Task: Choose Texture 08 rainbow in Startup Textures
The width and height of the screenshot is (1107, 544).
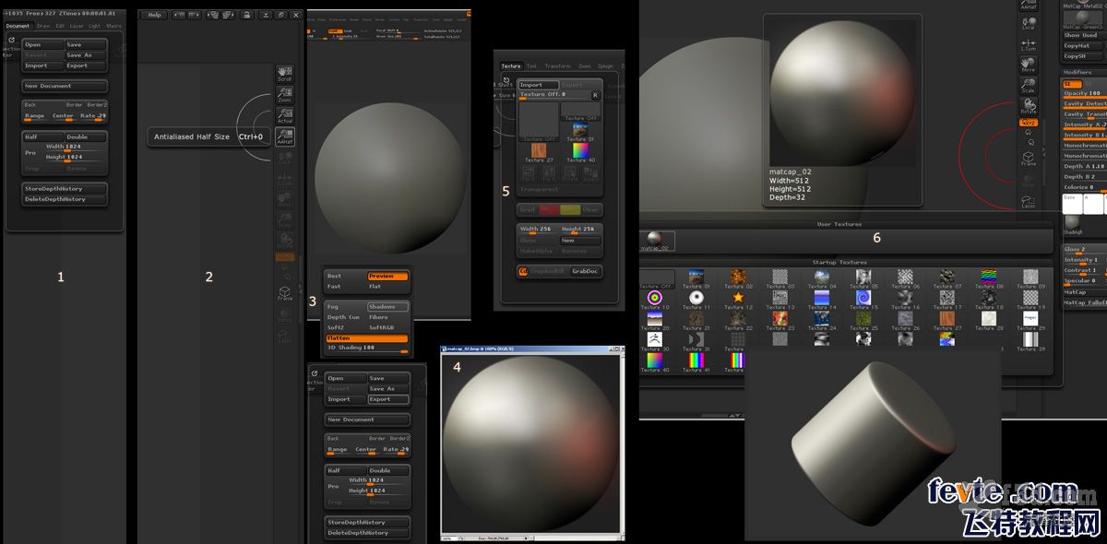Action: [x=988, y=277]
